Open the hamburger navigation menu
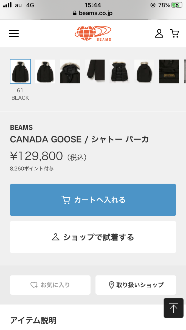The image size is (186, 330). 14,34
